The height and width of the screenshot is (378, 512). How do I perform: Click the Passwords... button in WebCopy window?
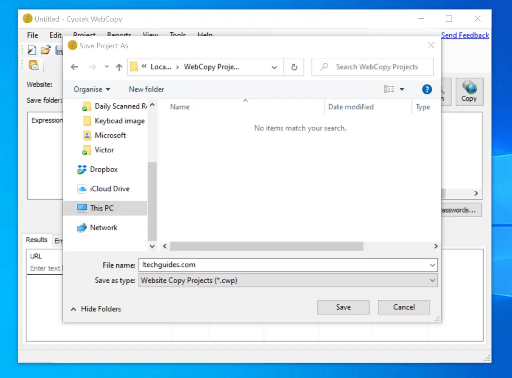tap(461, 210)
